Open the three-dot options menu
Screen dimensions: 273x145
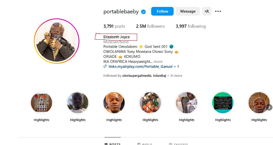pyautogui.click(x=218, y=11)
